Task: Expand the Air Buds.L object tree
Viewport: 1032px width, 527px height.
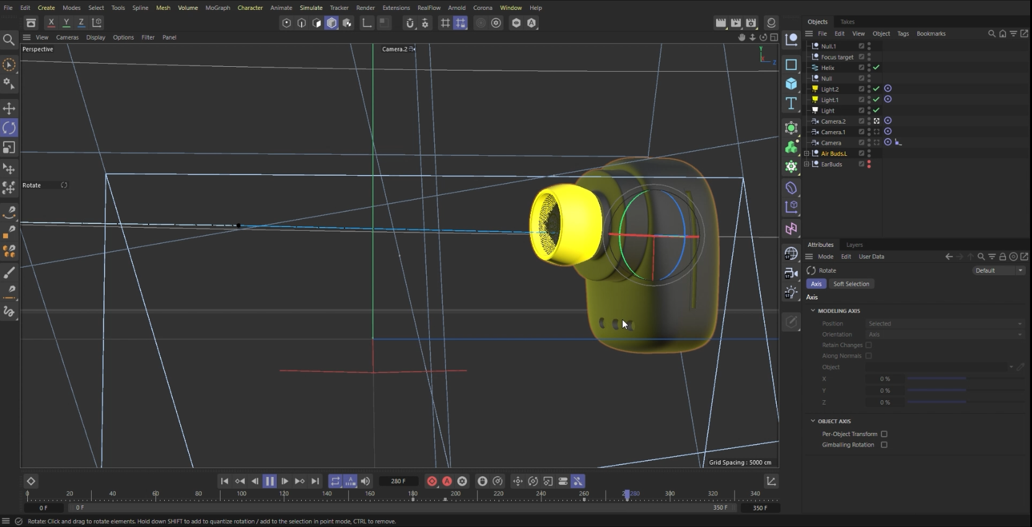Action: pyautogui.click(x=807, y=153)
